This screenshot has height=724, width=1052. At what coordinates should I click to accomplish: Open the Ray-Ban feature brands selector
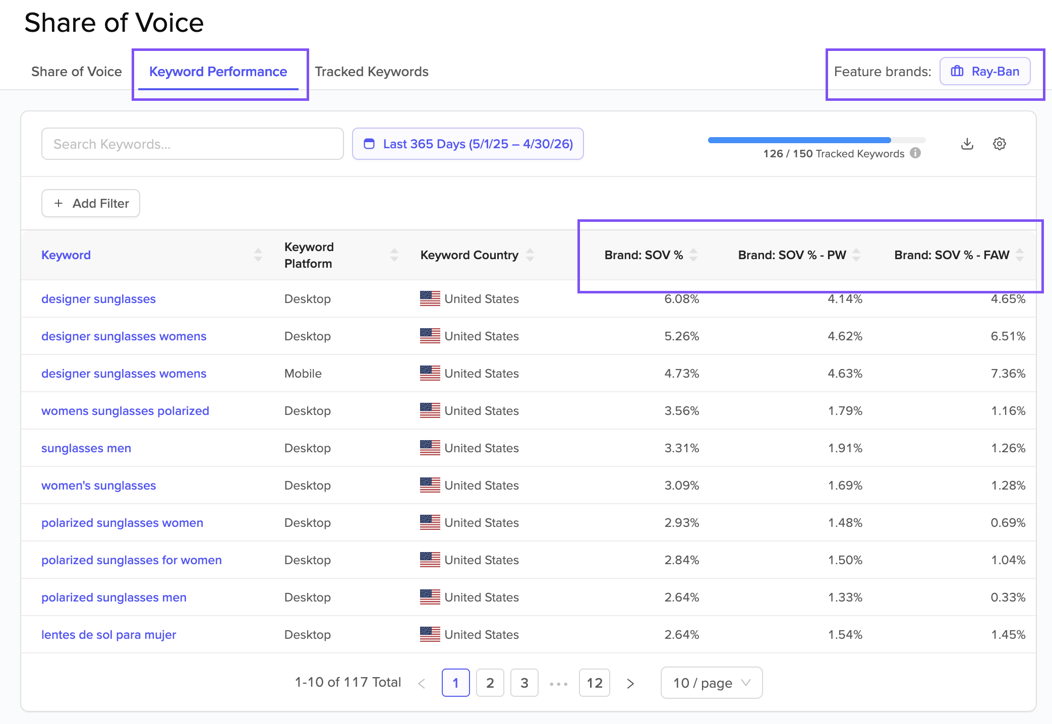(x=984, y=71)
